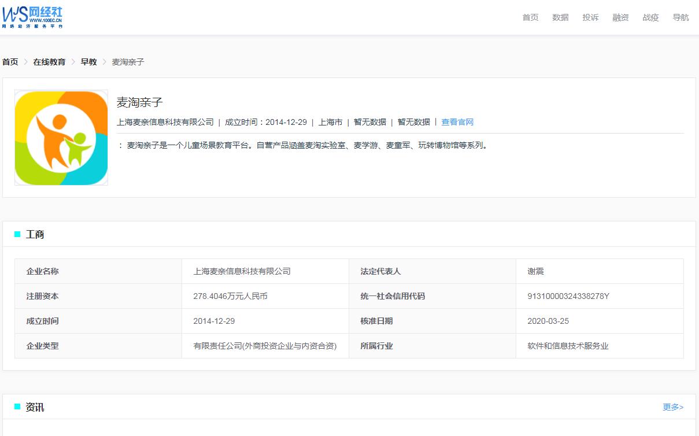Click the 企业类型 label cell
Viewport: 699px width, 436px height.
98,346
